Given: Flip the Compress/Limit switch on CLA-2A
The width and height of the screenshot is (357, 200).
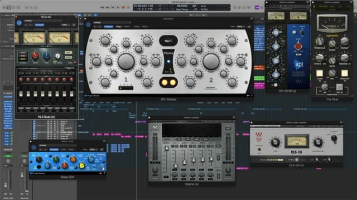Looking at the screenshot, I should point(259,149).
